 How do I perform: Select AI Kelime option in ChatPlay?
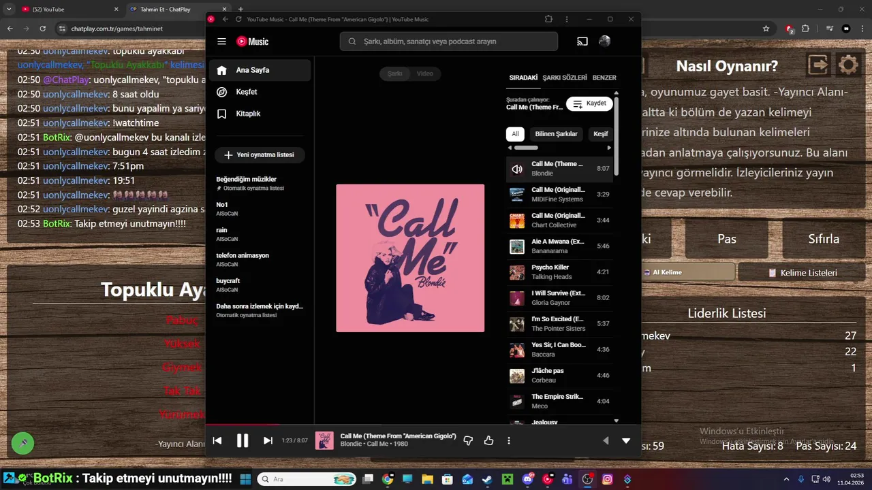click(688, 272)
